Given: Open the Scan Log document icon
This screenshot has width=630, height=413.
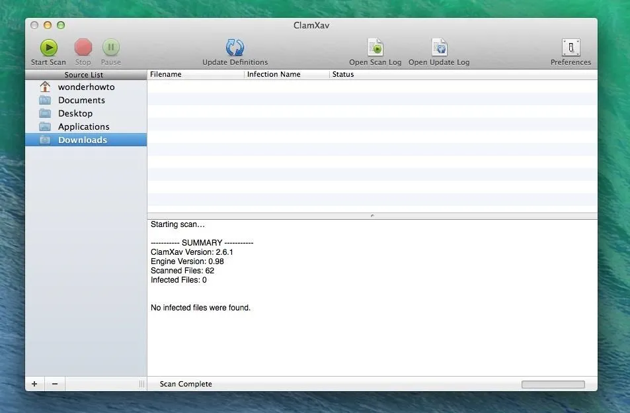Looking at the screenshot, I should point(375,48).
